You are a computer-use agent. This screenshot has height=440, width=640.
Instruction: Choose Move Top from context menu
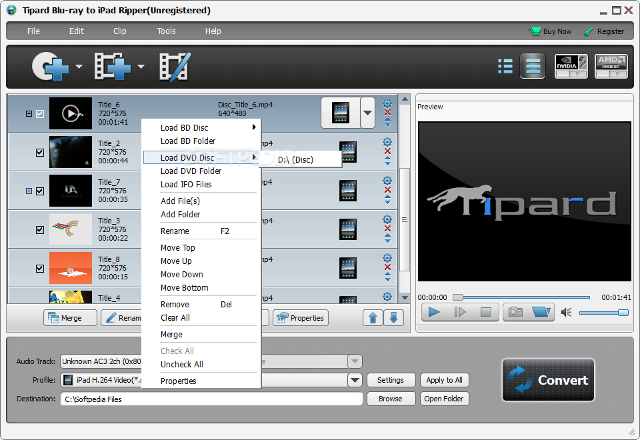201,248
